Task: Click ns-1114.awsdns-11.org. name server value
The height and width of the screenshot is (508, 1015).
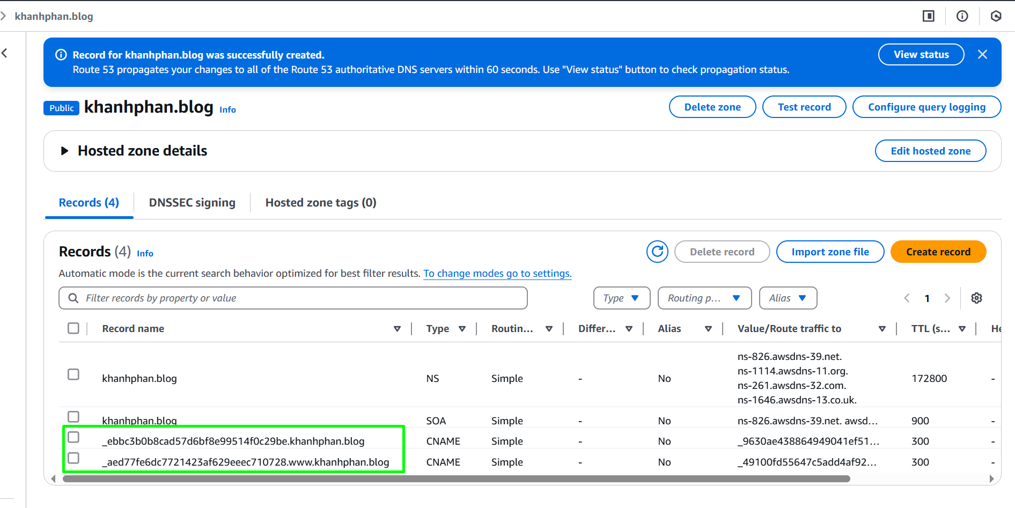Action: click(x=792, y=371)
